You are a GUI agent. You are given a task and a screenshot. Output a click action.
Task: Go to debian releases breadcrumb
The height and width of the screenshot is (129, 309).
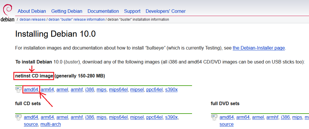(33, 20)
